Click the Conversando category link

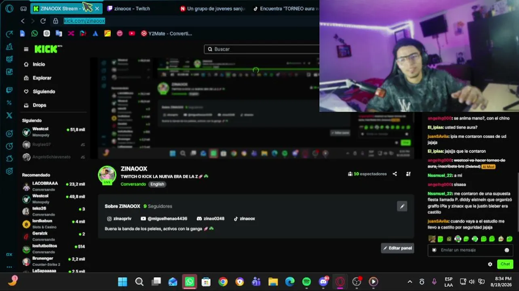coord(133,184)
